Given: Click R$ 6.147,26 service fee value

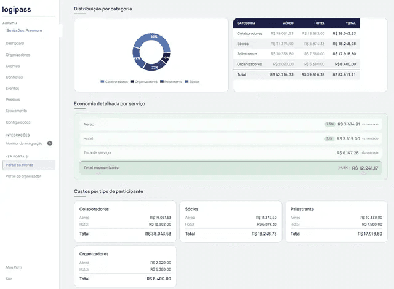Looking at the screenshot, I should click(347, 153).
